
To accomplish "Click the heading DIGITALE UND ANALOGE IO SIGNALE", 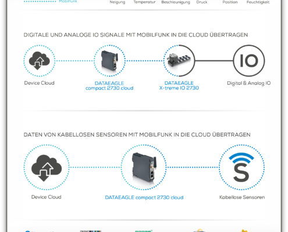I will tap(136, 35).
